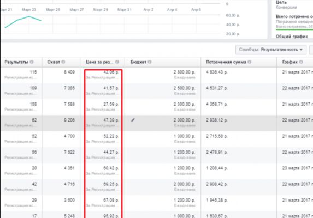The height and width of the screenshot is (218, 313).
Task: Select the results cell showing 109
Action: click(x=33, y=88)
